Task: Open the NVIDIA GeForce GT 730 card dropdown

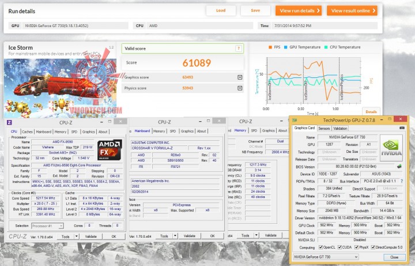Action: tap(326, 257)
